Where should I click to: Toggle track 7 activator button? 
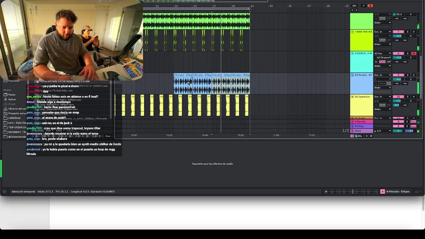[x=398, y=32]
